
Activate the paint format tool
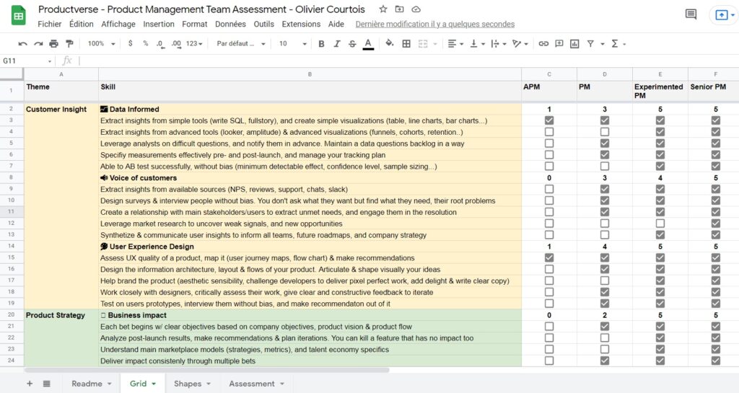[x=69, y=44]
